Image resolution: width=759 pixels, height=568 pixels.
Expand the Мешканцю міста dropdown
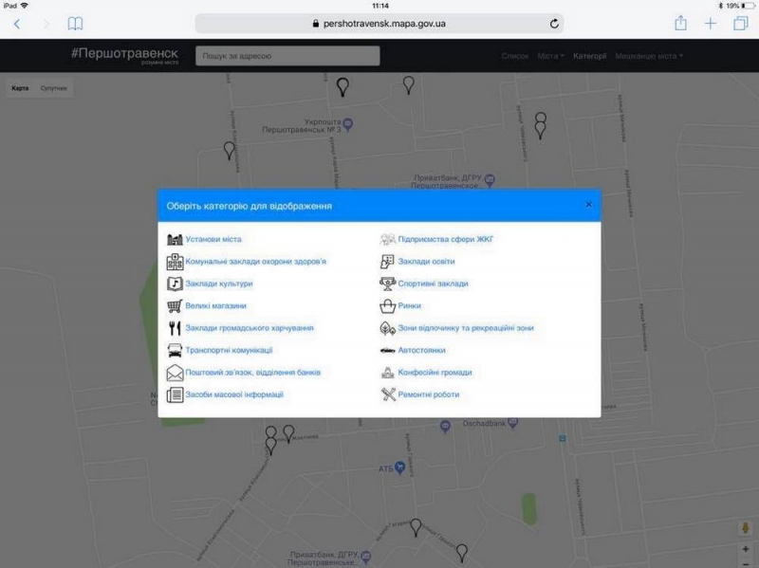coord(648,56)
